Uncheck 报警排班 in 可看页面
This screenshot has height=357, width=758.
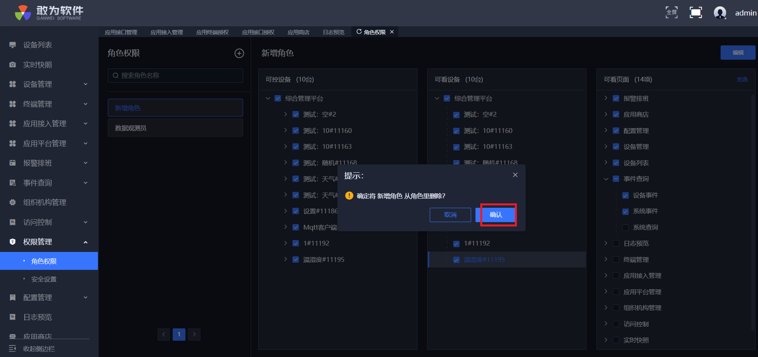click(x=616, y=98)
